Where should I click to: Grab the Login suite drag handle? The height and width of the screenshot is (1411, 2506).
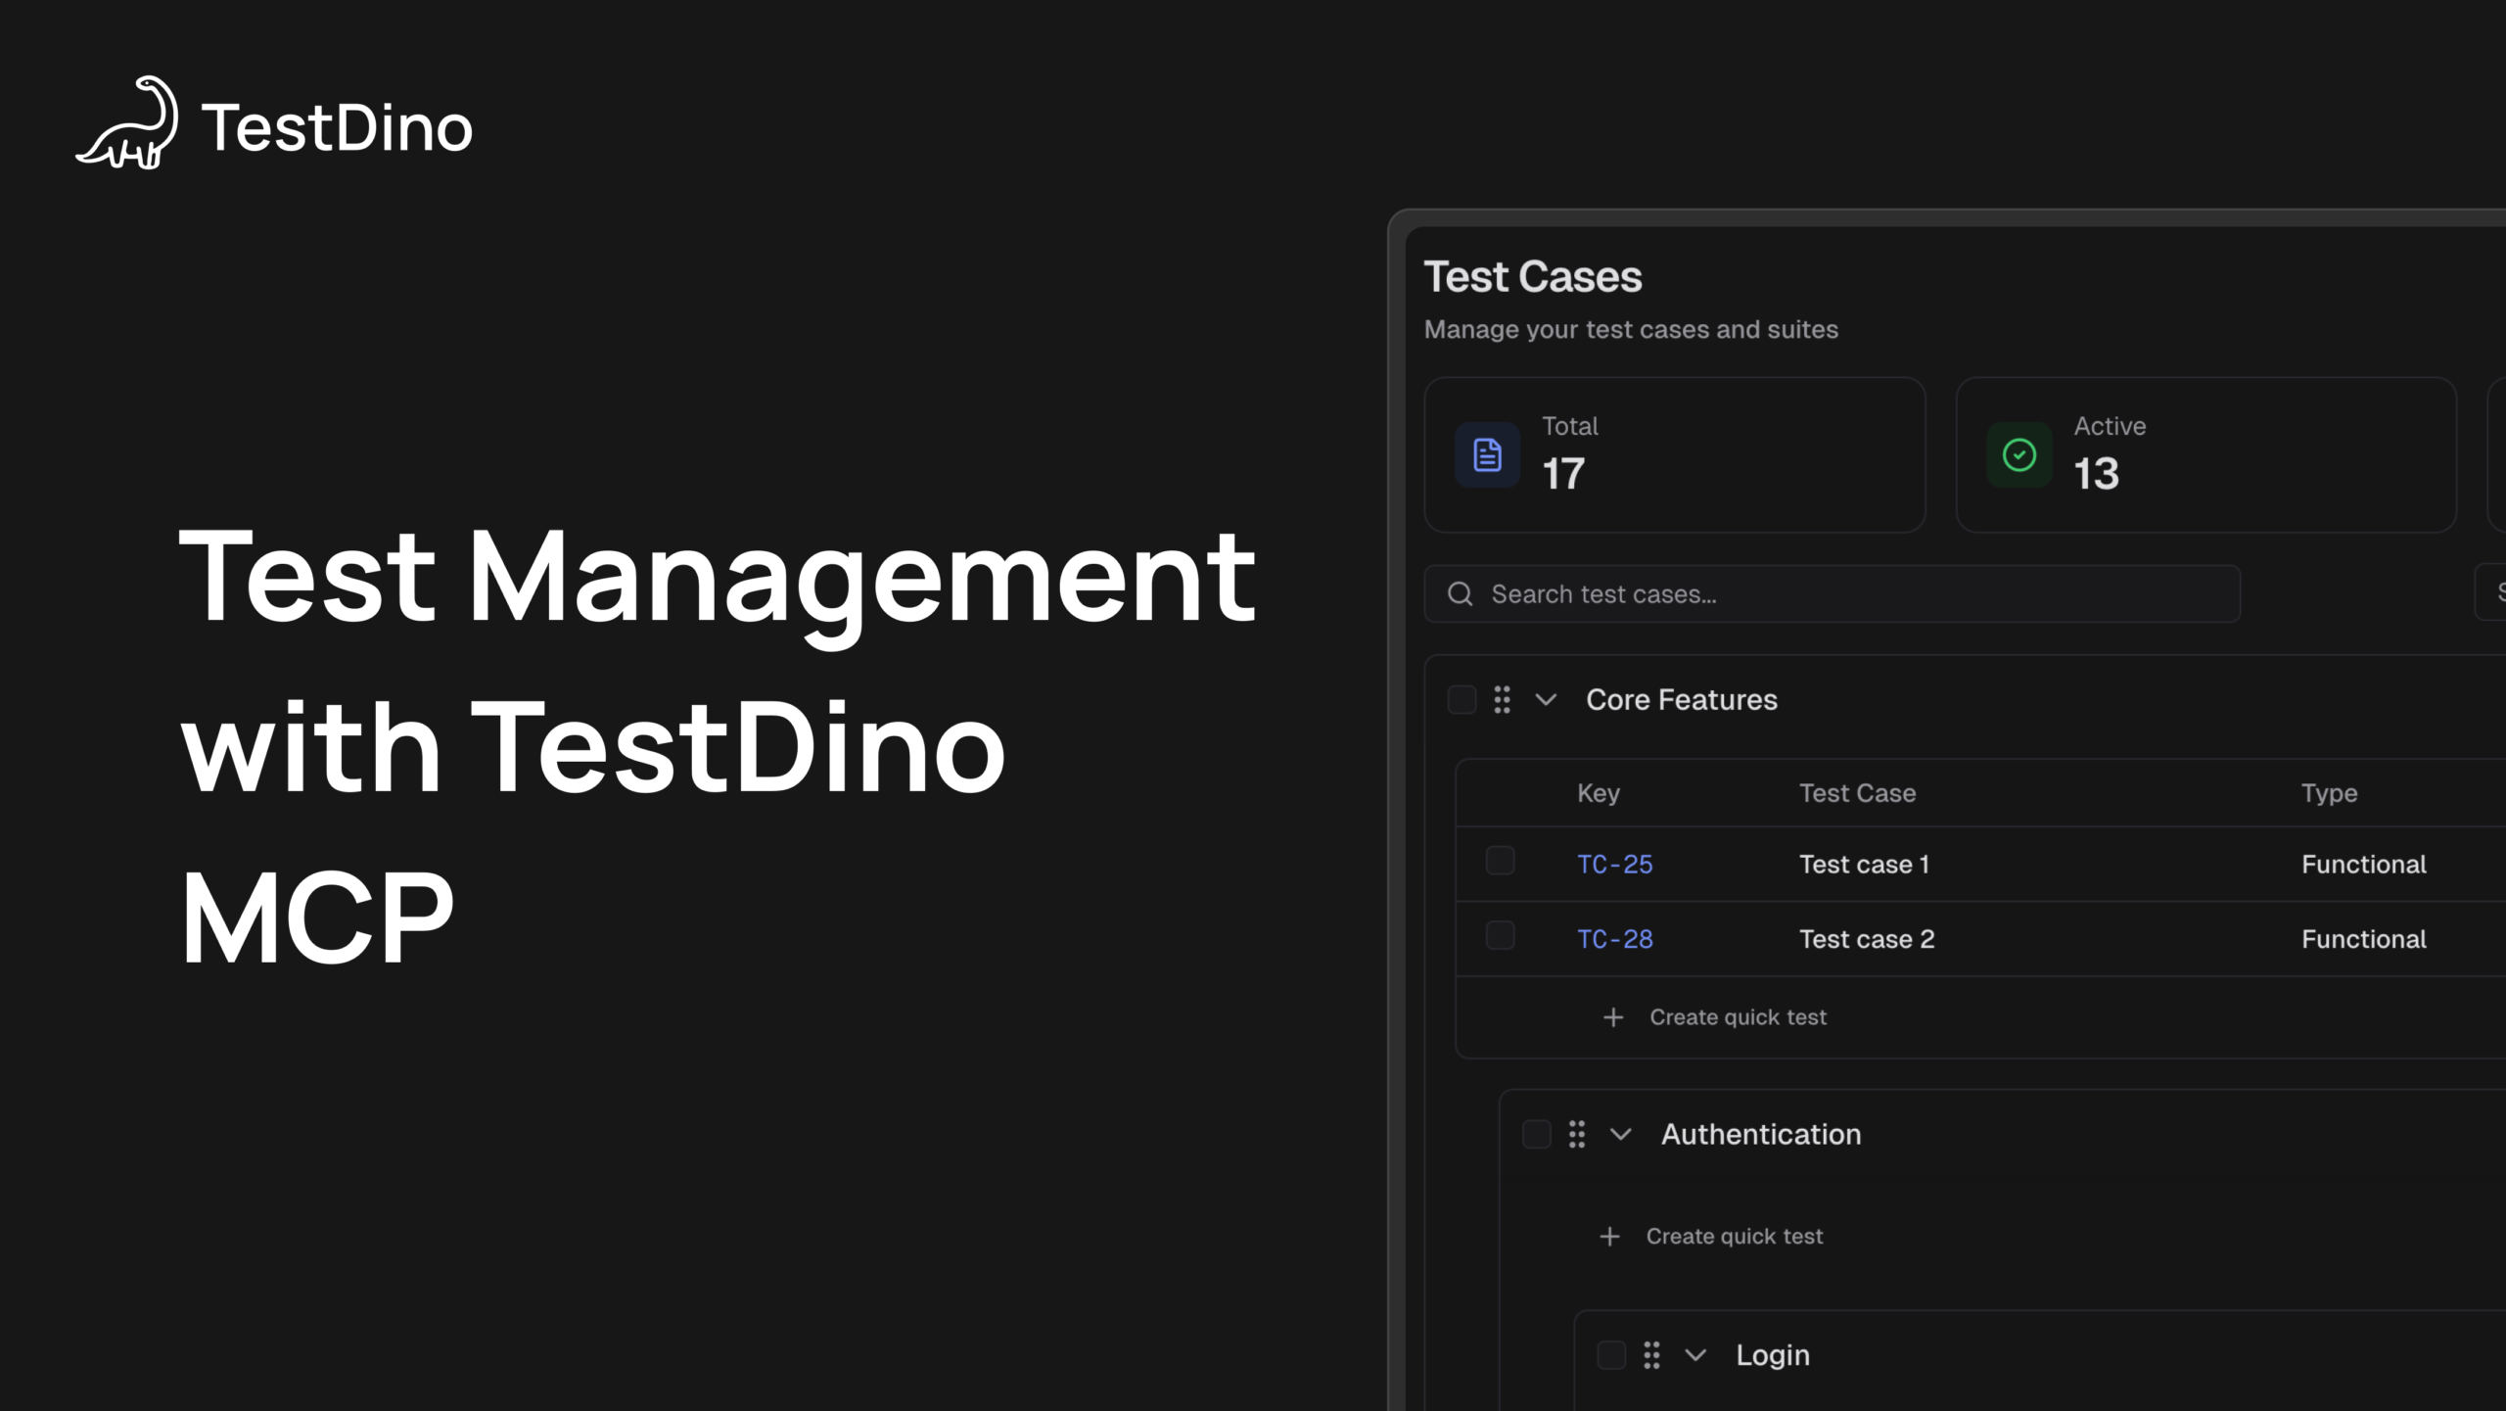[x=1651, y=1355]
